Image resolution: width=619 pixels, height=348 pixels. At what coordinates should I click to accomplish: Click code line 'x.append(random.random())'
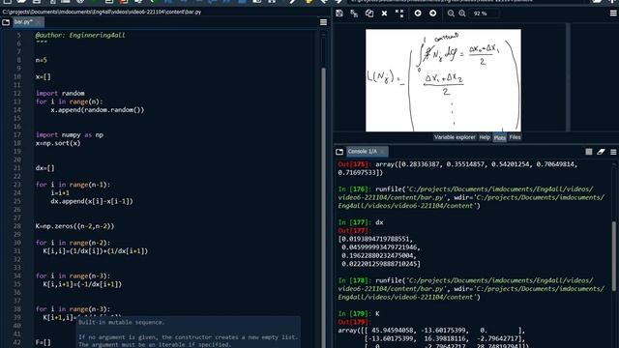(x=97, y=109)
